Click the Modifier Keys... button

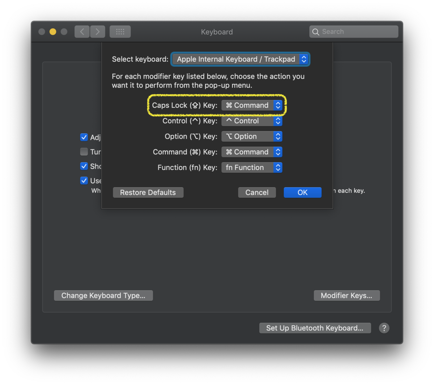pos(346,295)
